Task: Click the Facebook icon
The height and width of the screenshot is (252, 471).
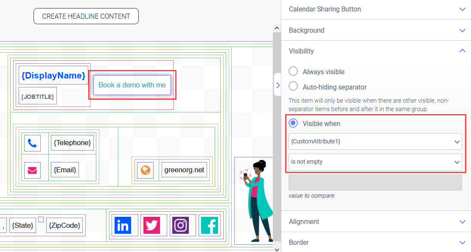Action: [209, 225]
